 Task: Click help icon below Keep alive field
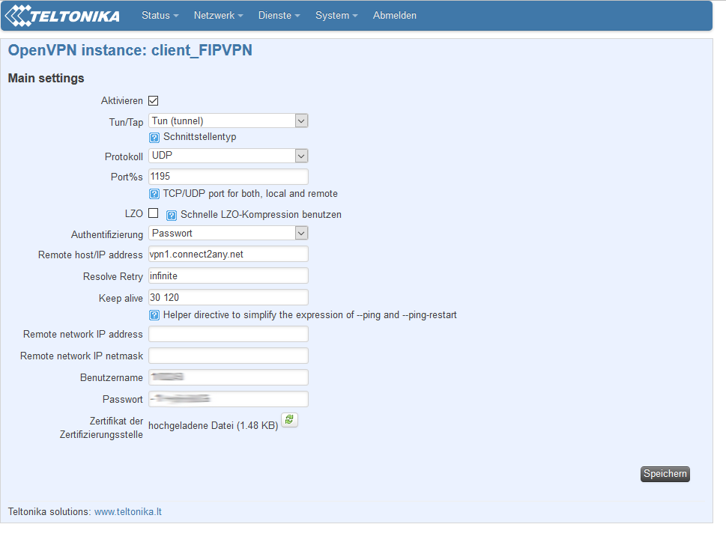tap(154, 315)
